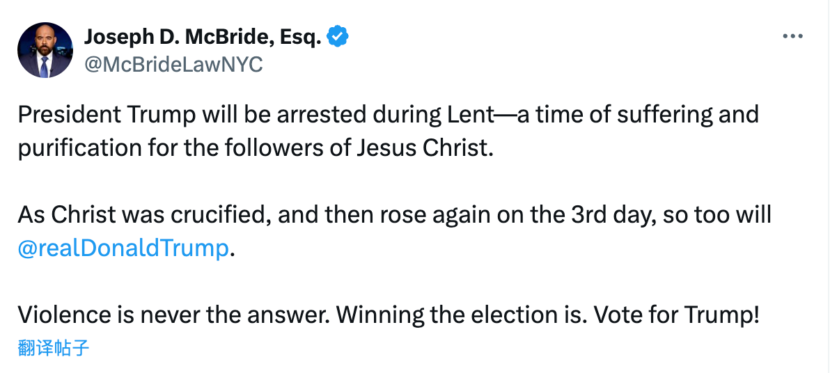830x373 pixels.
Task: Follow the @realDonaldTrump mention link
Action: [x=123, y=248]
